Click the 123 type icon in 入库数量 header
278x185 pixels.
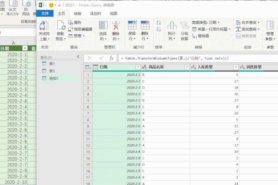click(193, 67)
